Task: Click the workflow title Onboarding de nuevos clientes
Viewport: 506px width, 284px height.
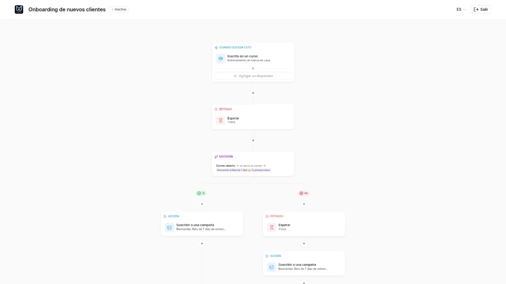Action: coord(67,9)
